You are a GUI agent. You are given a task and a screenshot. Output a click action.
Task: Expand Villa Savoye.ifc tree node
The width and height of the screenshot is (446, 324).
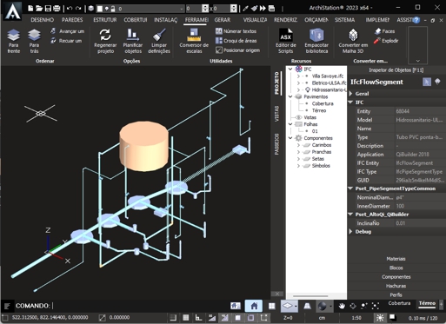298,76
